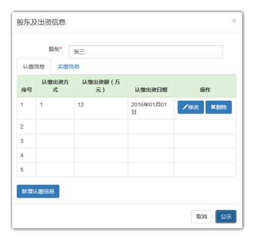Select empty row number 5
This screenshot has height=241, width=255.
[127, 170]
